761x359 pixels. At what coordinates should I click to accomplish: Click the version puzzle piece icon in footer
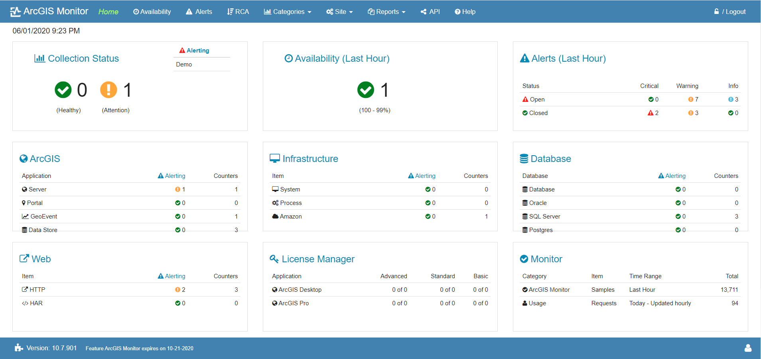pyautogui.click(x=19, y=348)
